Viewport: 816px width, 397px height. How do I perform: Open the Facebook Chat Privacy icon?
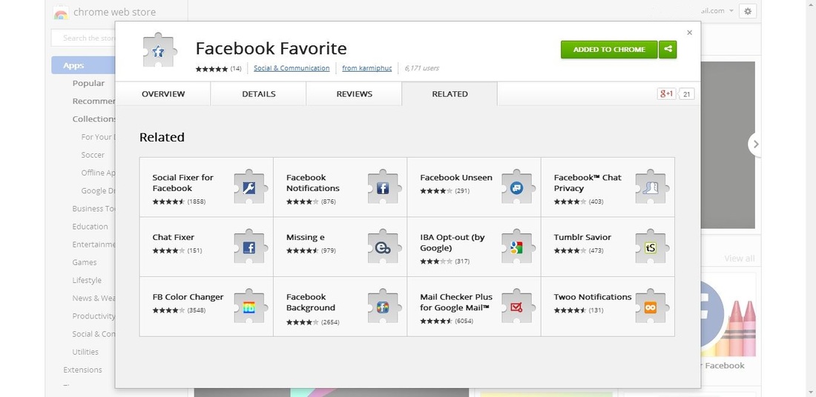tap(651, 187)
